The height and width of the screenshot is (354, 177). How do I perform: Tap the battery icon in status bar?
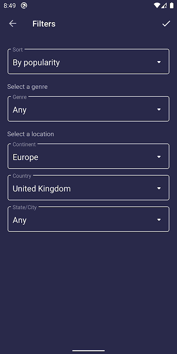point(172,5)
